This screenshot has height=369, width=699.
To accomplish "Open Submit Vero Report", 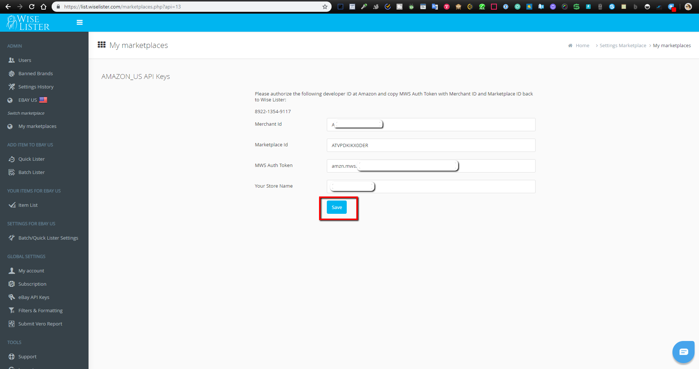I will (40, 324).
